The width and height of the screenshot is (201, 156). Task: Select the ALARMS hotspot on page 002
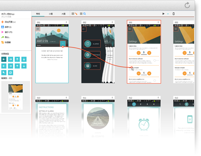(x=92, y=43)
